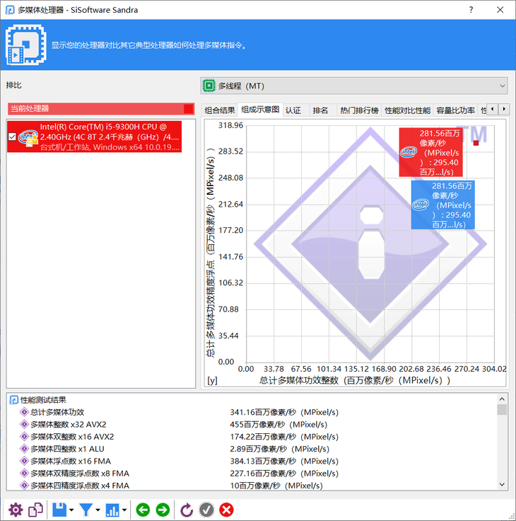Screen dimensions: 516x521
Task: Select the 总计多媒体功效 result row
Action: tap(57, 412)
